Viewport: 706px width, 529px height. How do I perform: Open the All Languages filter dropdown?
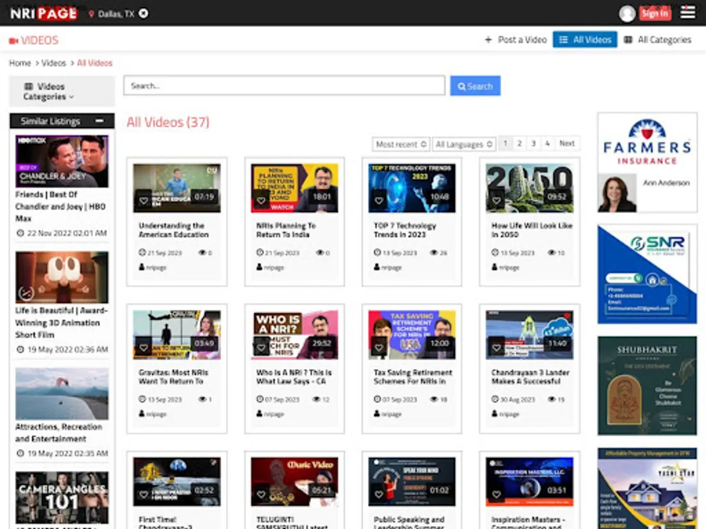[x=464, y=143]
